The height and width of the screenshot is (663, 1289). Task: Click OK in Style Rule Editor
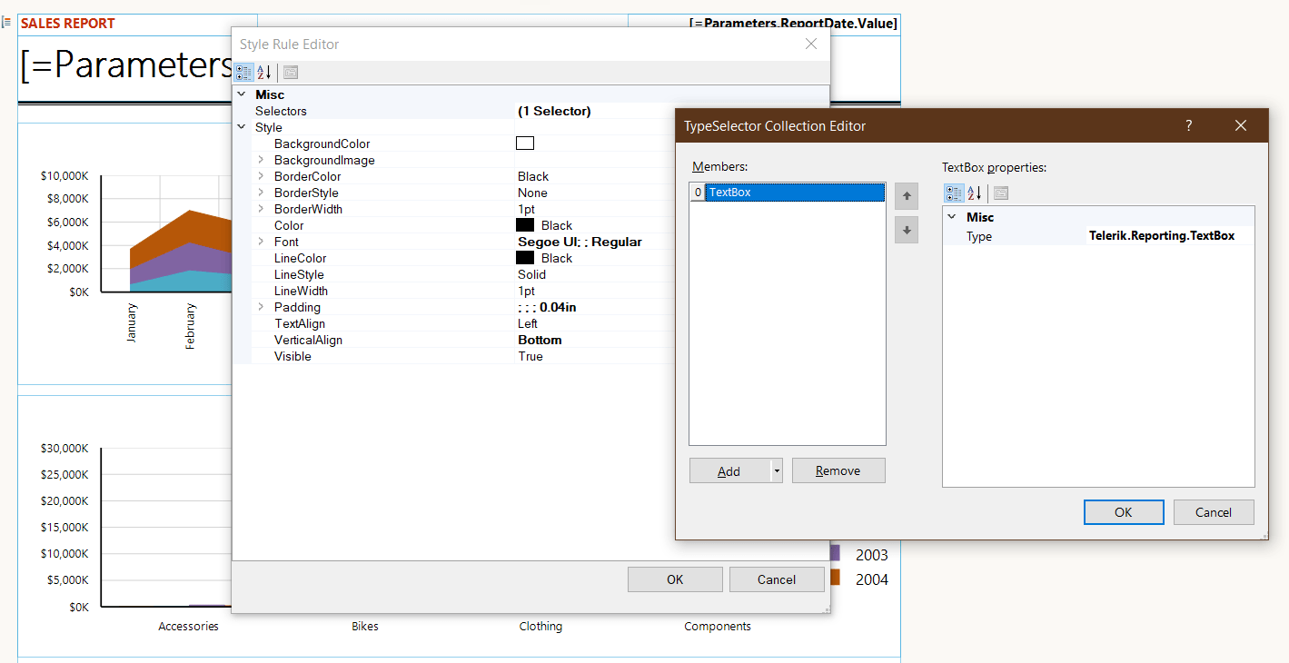point(675,579)
